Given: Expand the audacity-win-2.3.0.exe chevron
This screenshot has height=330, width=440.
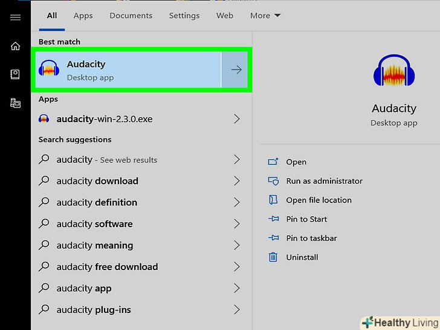Looking at the screenshot, I should click(x=236, y=118).
